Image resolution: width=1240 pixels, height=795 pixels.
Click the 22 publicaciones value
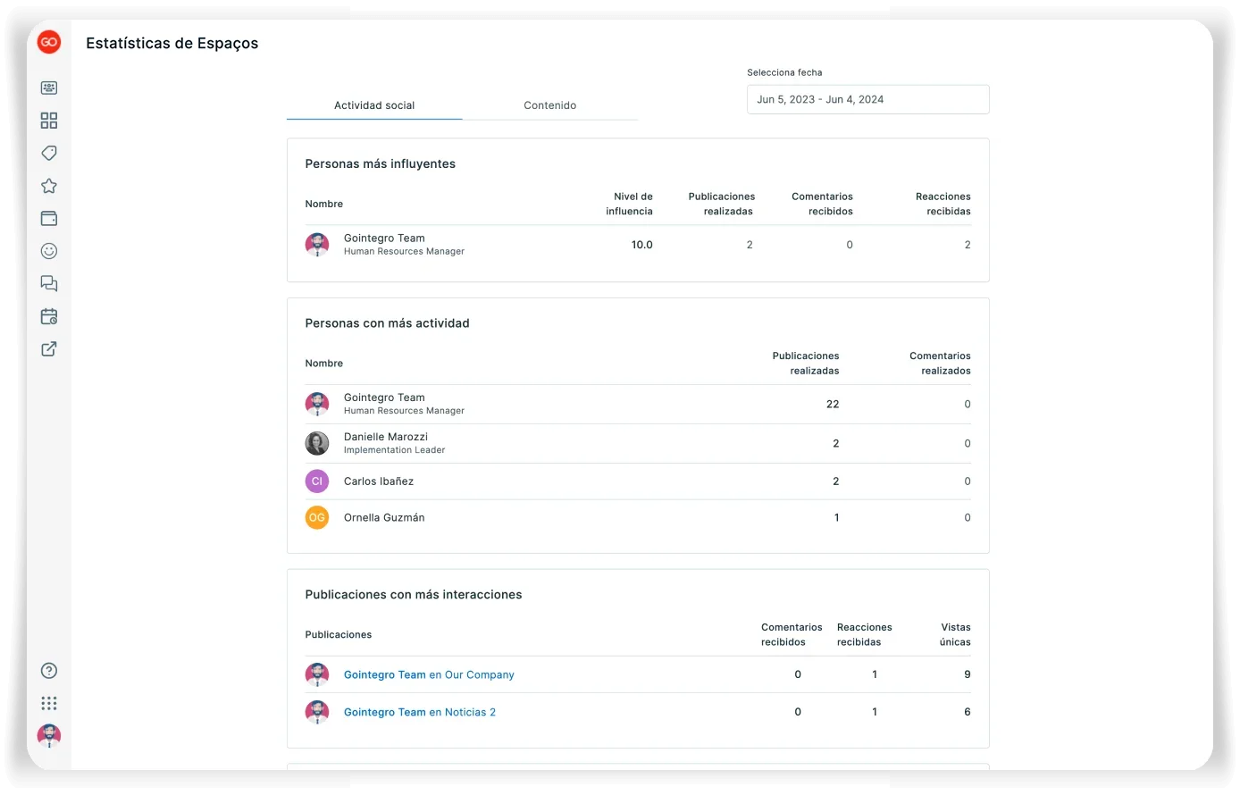point(833,405)
